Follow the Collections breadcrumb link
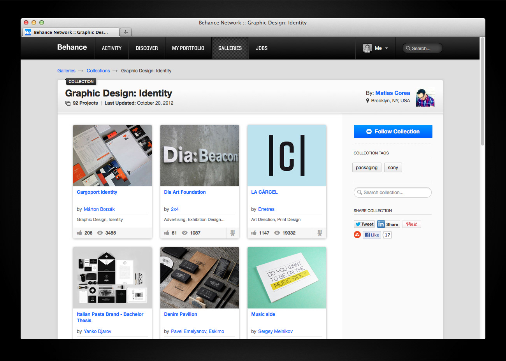This screenshot has height=361, width=506. [98, 71]
